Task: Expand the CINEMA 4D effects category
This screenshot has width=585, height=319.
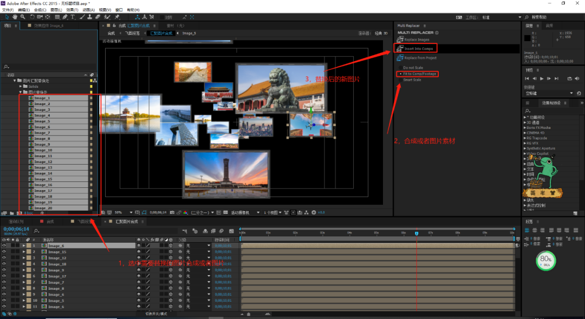Action: point(525,133)
